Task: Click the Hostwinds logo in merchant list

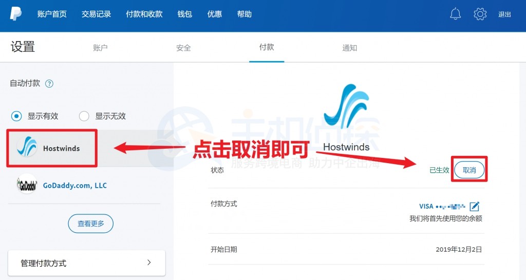Action: point(27,147)
